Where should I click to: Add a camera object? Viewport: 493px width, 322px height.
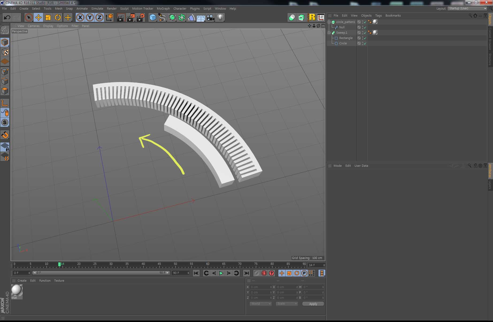[x=211, y=18]
